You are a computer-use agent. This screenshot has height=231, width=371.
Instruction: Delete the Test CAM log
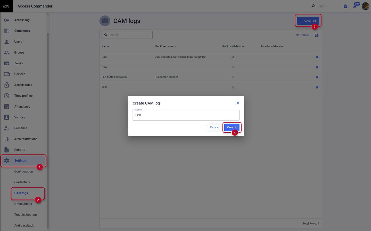point(317,87)
